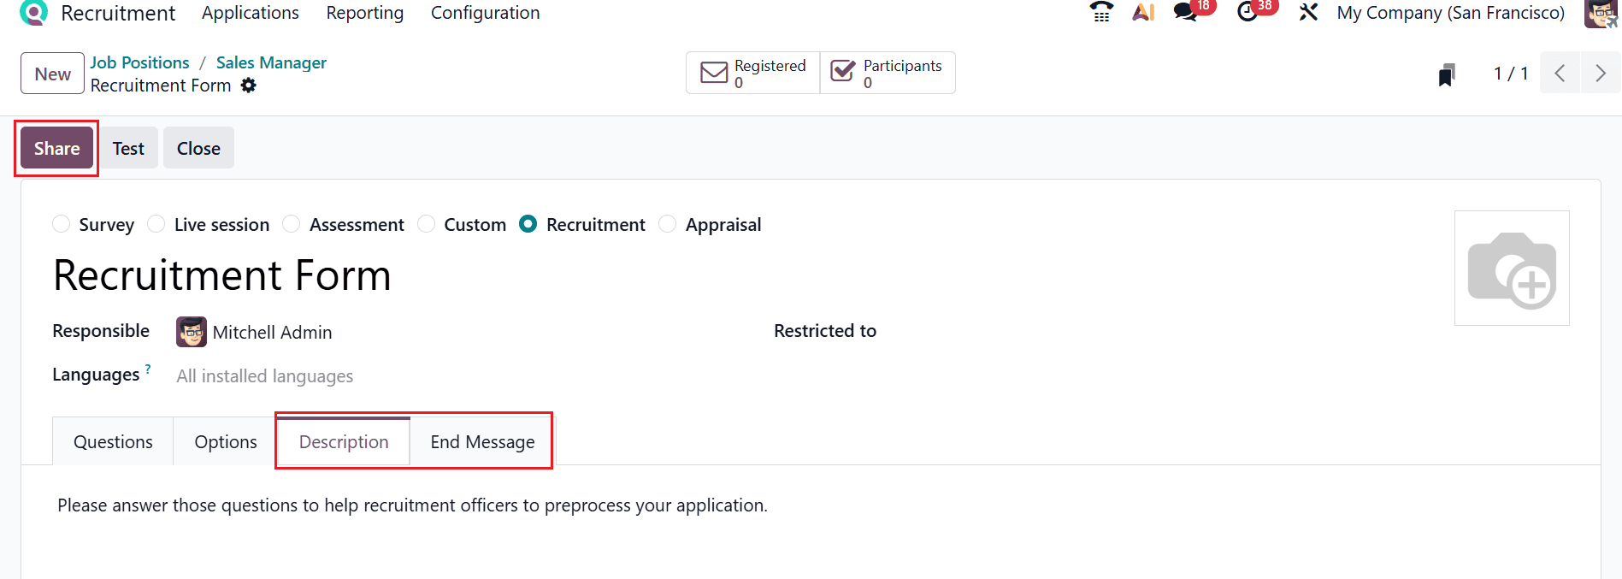The height and width of the screenshot is (579, 1622).
Task: Open the user profile avatar menu
Action: 1601,14
